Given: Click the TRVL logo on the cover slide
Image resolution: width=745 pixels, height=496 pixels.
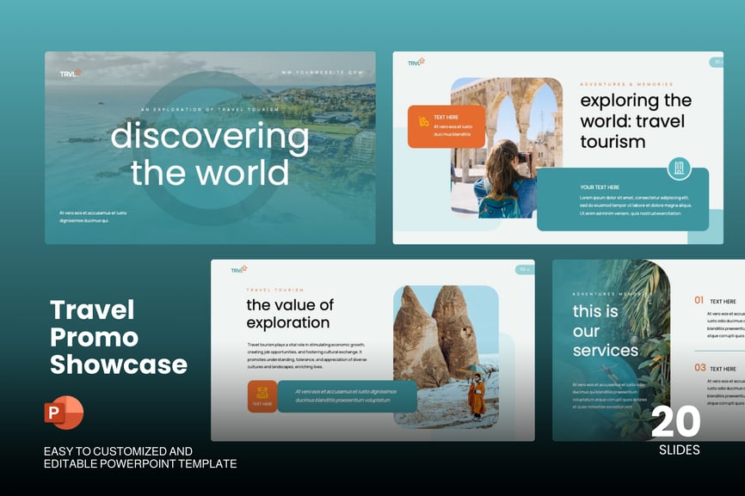Looking at the screenshot, I should tap(70, 73).
